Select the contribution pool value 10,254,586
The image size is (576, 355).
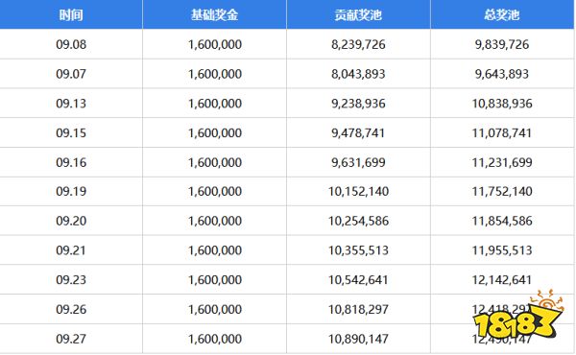click(358, 221)
